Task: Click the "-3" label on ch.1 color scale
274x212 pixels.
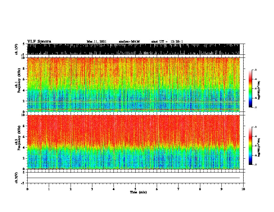Action: point(255,70)
